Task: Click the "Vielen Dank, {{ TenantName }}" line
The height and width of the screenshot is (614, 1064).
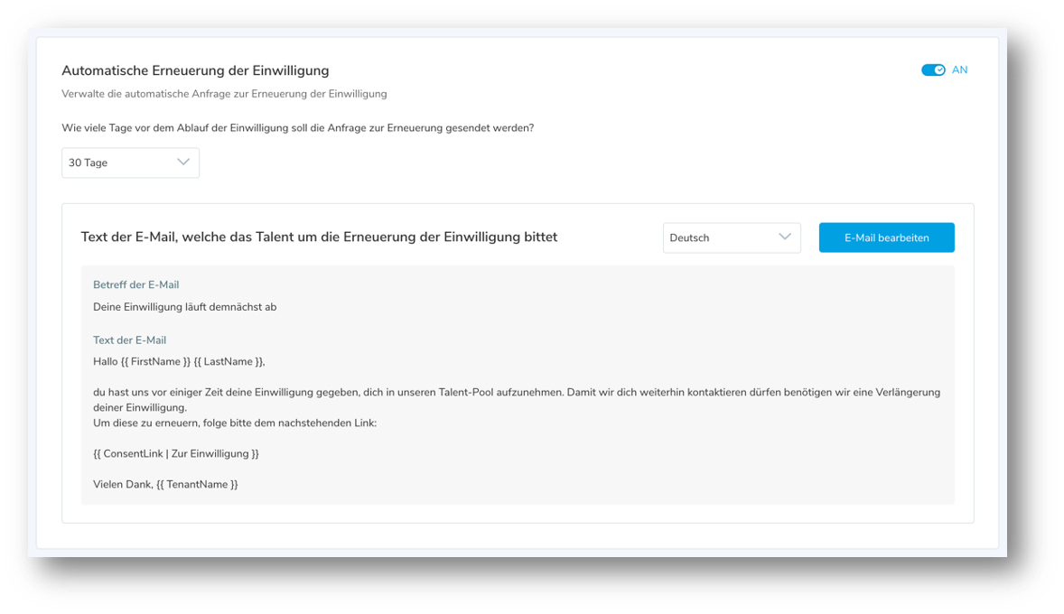Action: click(165, 485)
